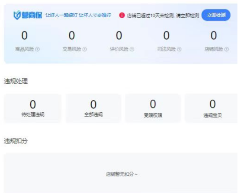Click the red warning alert icon

122,15
